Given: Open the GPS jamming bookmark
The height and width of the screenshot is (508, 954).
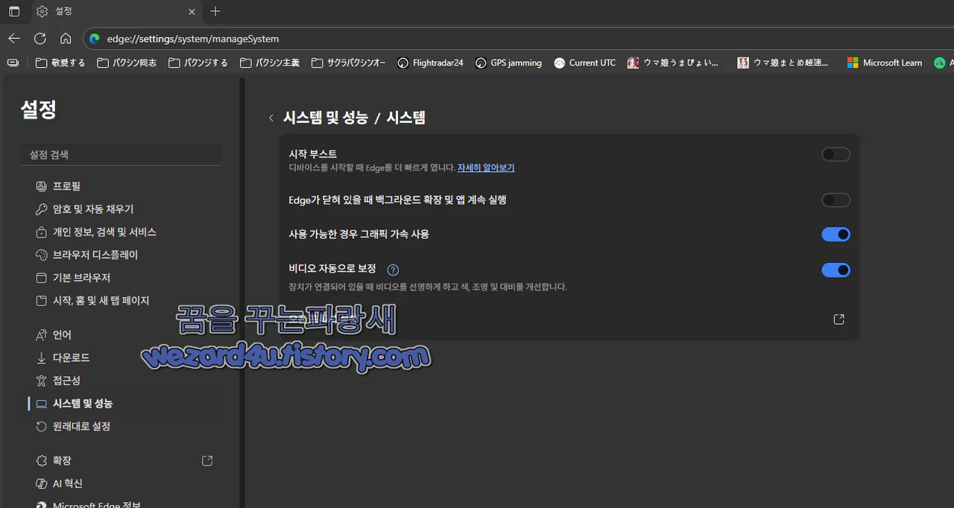Looking at the screenshot, I should tap(508, 63).
